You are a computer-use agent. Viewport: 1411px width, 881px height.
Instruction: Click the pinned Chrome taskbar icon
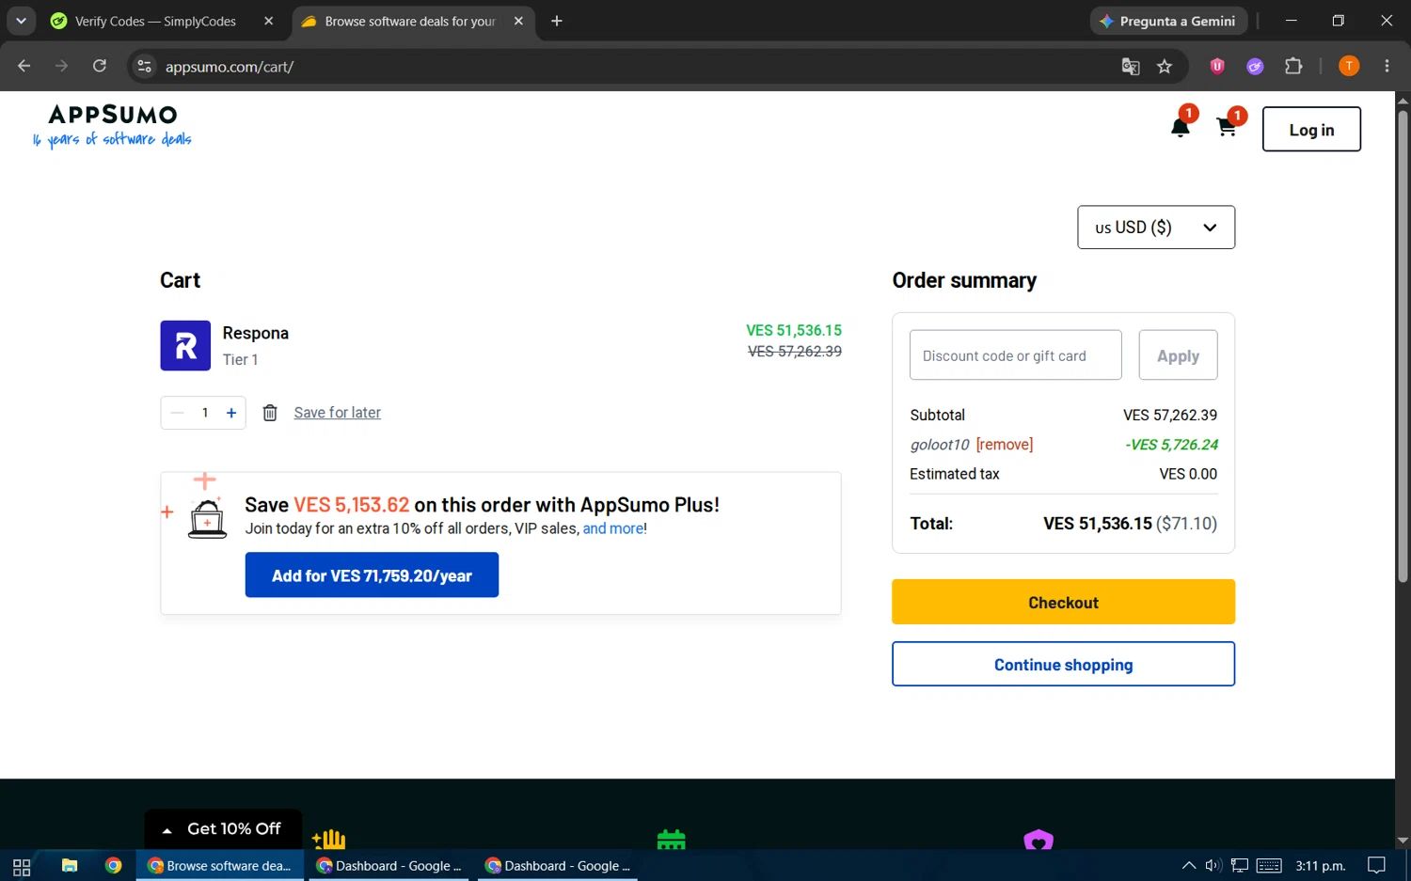(x=114, y=866)
